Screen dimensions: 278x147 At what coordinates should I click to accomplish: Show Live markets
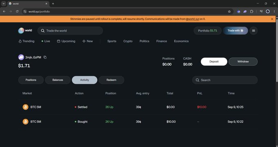tap(46, 41)
